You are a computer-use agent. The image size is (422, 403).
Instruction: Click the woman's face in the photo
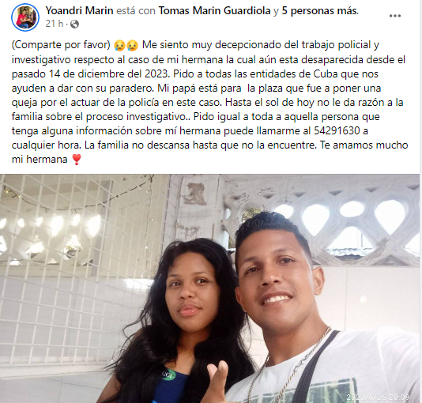(x=190, y=295)
